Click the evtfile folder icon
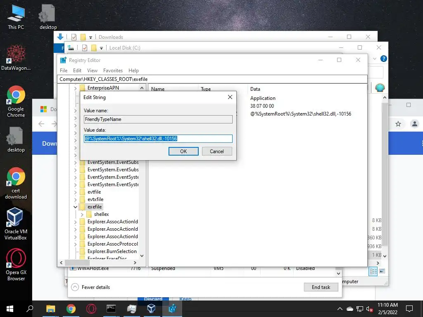 [83, 192]
